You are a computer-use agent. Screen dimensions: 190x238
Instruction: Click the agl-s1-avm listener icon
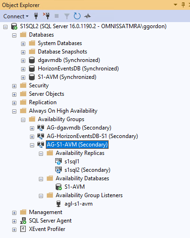[x=58, y=204]
